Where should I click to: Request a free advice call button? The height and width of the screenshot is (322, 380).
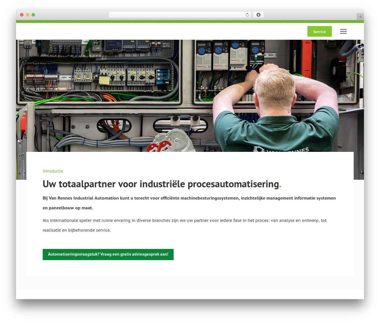pyautogui.click(x=108, y=254)
